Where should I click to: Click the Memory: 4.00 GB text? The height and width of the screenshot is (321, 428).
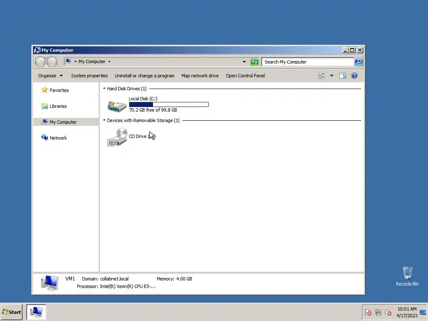coord(174,279)
